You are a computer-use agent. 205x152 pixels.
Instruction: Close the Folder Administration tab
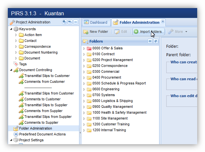(x=163, y=21)
